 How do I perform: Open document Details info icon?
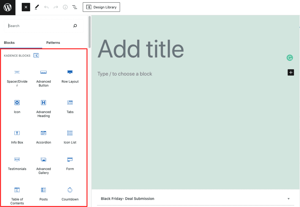coord(65,7)
